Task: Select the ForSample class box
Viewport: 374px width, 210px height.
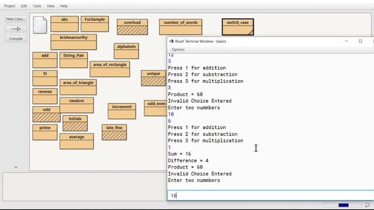Action: coord(95,24)
